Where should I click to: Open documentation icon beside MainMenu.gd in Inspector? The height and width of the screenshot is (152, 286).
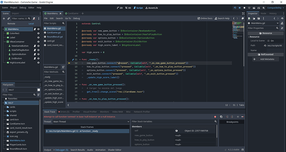coord(282,23)
